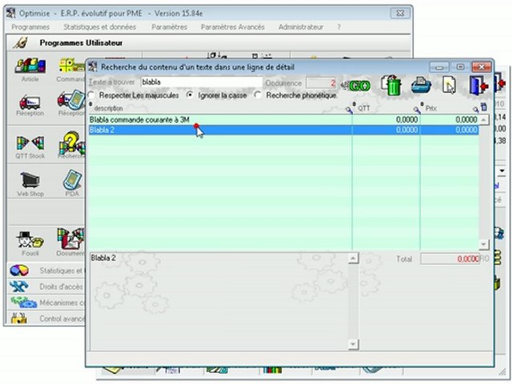This screenshot has width=512, height=384.
Task: Open the Article program icon
Action: coord(30,66)
